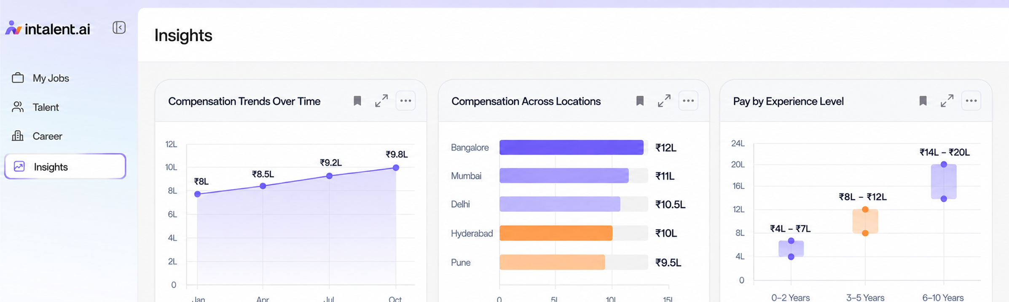Bookmark Compensation Across Locations card

640,101
